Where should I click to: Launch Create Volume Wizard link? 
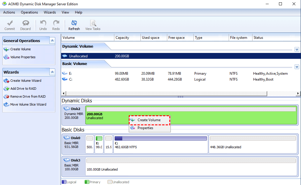coord(26,81)
